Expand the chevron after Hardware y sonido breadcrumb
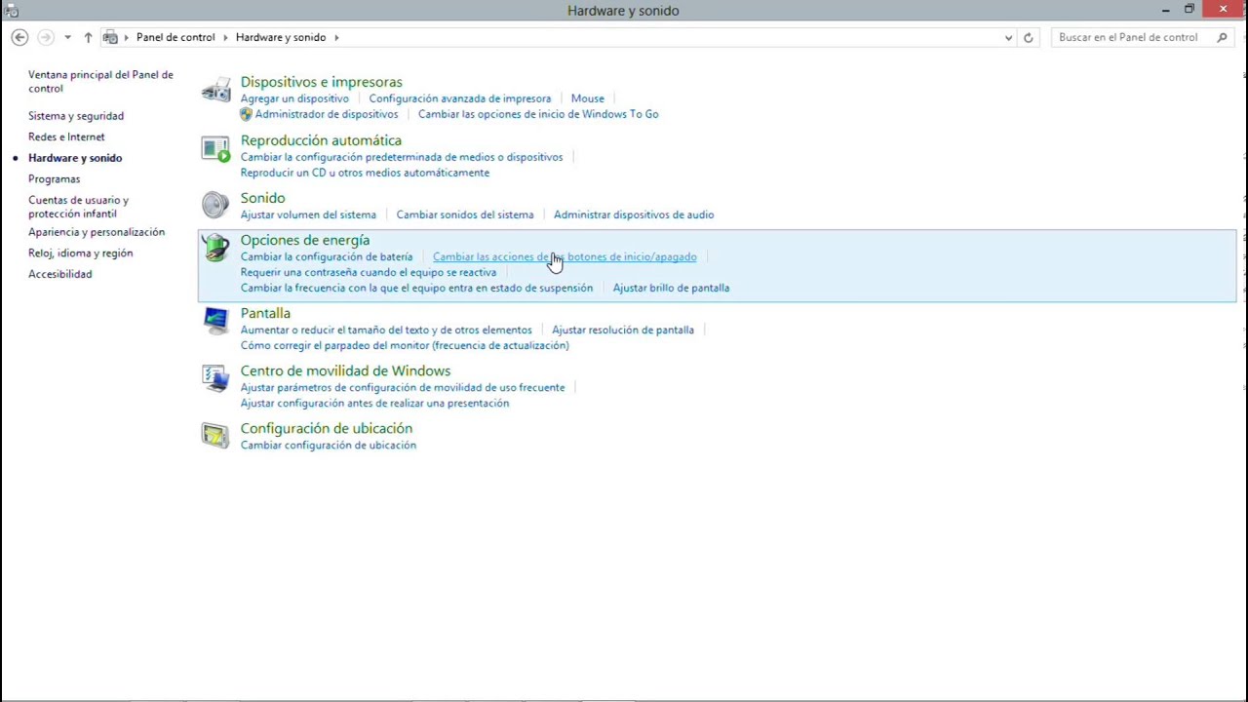 click(x=337, y=37)
